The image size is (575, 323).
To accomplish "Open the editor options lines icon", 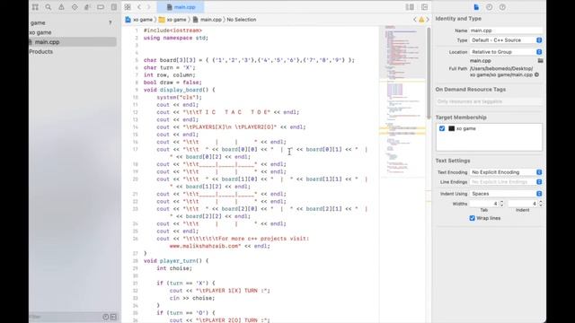I will (x=410, y=7).
